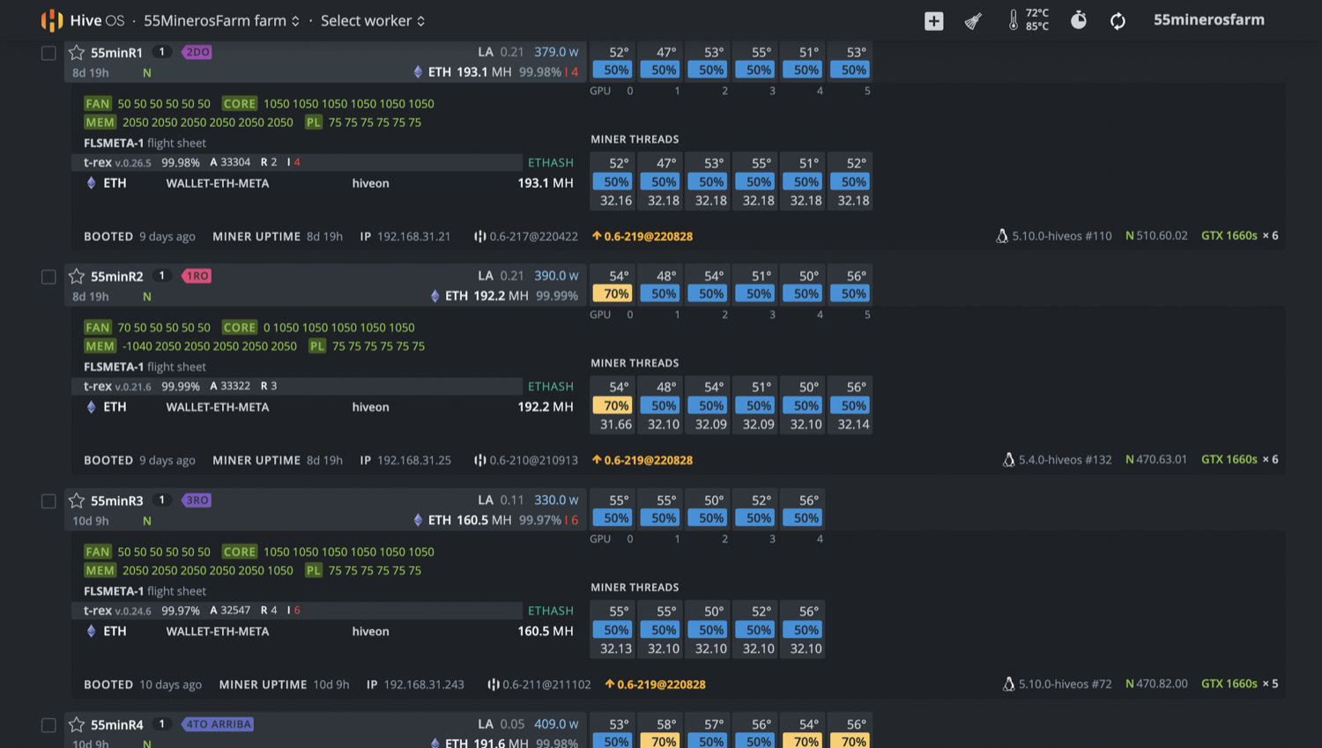Tick the checkbox for 55minR2

click(x=48, y=277)
